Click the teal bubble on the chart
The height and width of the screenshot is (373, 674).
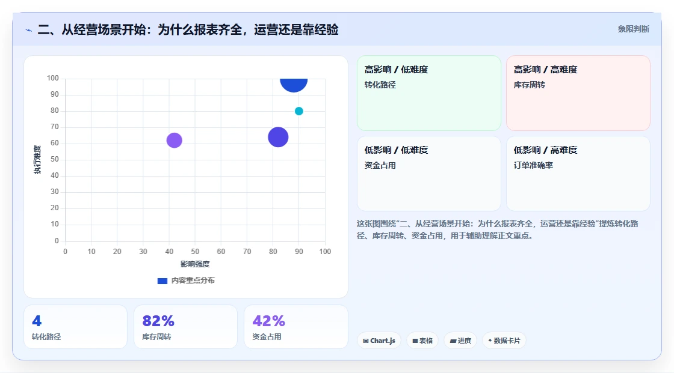click(298, 111)
